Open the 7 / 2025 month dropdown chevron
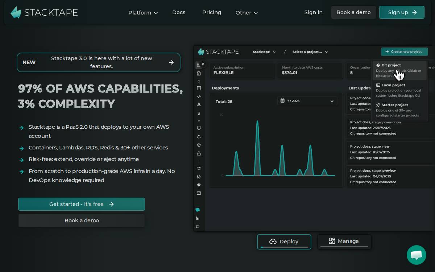 pos(332,101)
